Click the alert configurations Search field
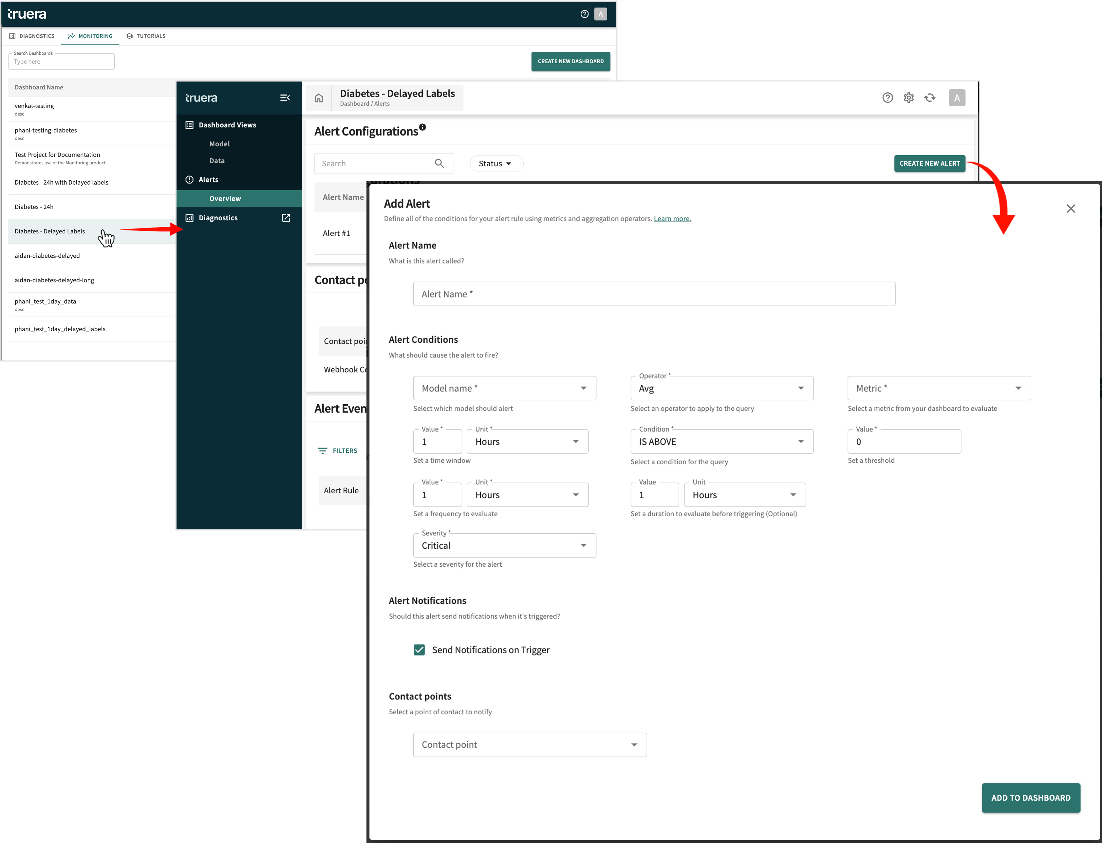 tap(383, 164)
